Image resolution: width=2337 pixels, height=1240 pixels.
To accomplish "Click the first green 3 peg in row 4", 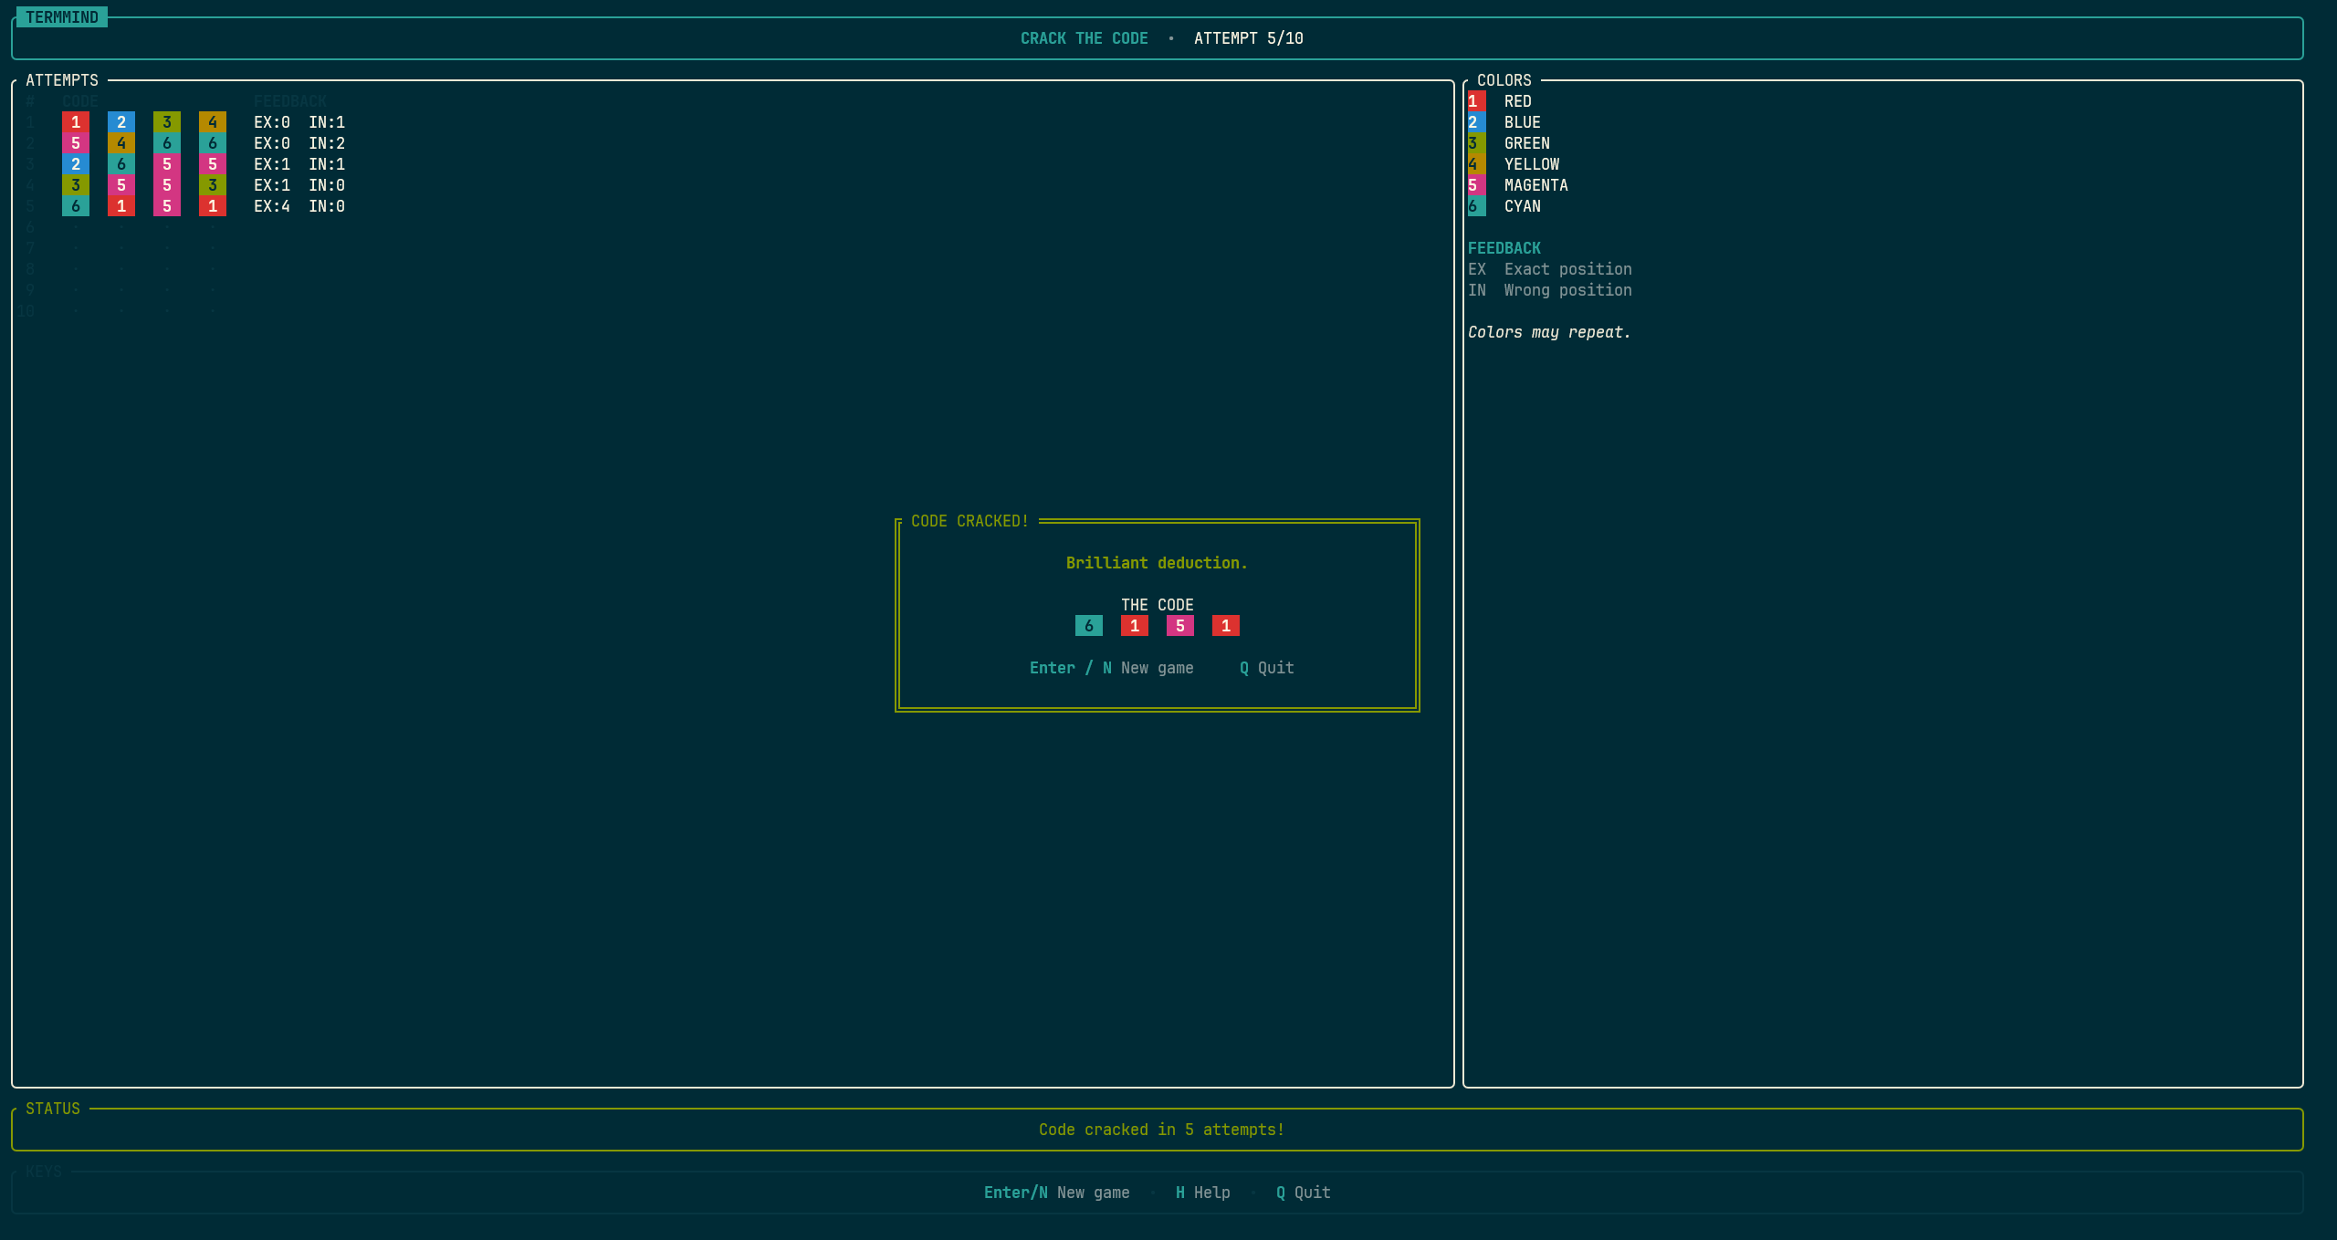I will 76,185.
